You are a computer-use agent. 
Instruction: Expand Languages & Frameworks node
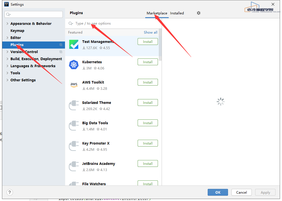(7, 66)
